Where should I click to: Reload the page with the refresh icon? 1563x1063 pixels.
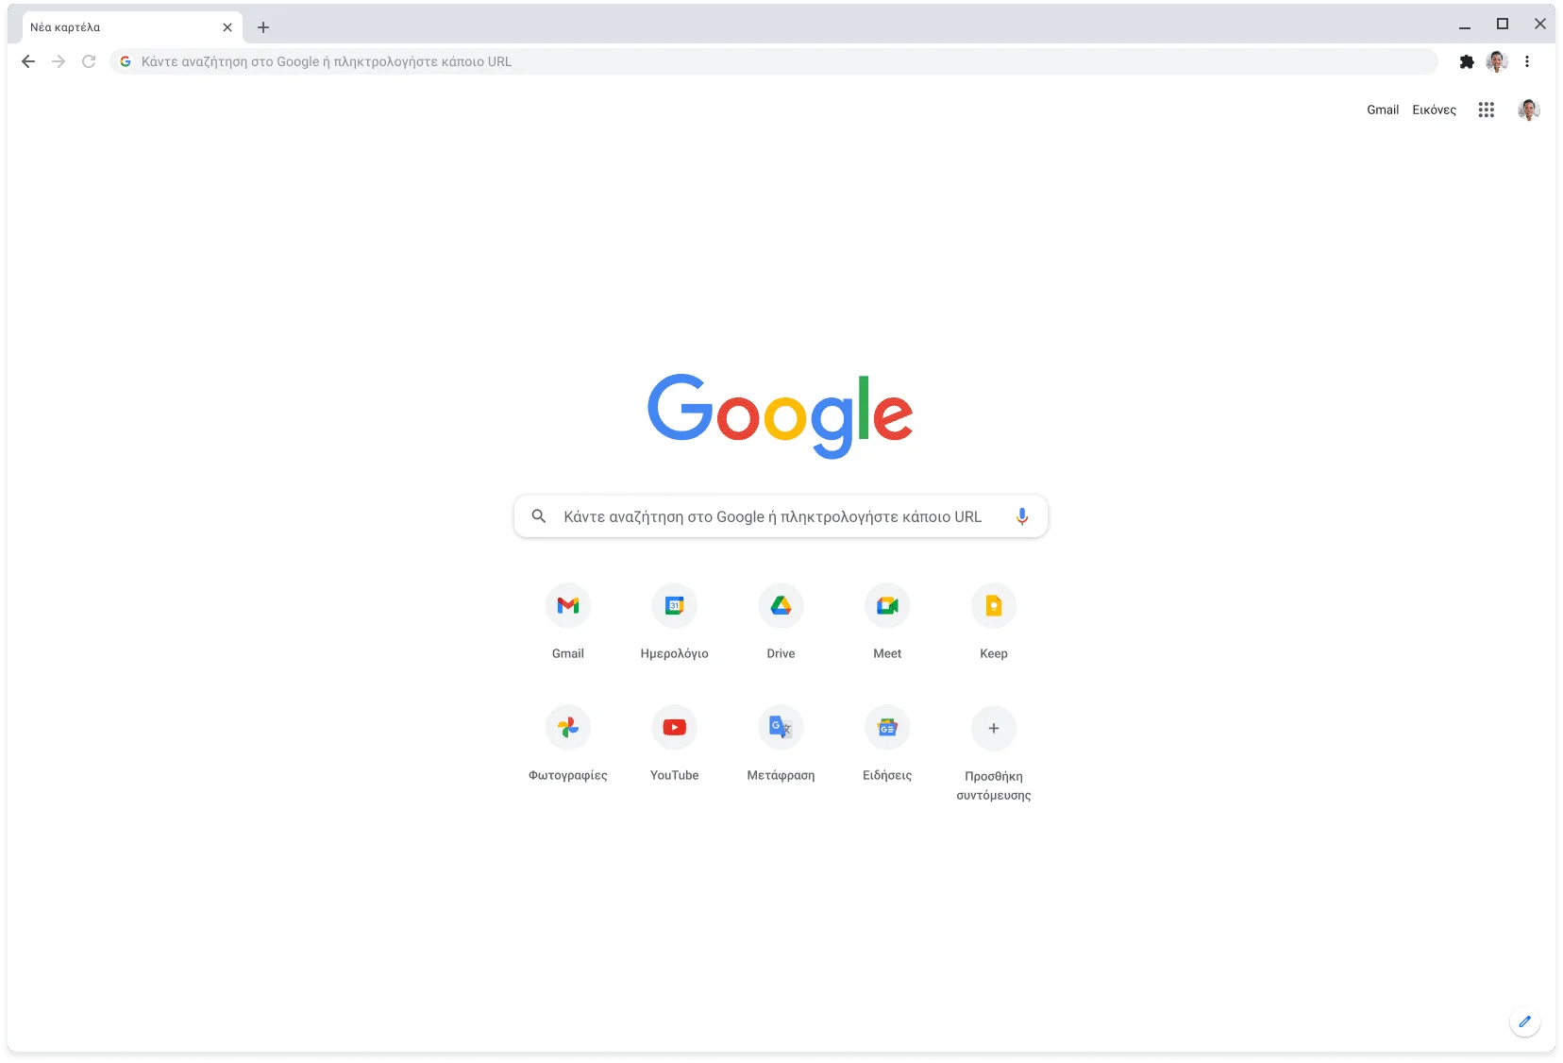pyautogui.click(x=89, y=61)
